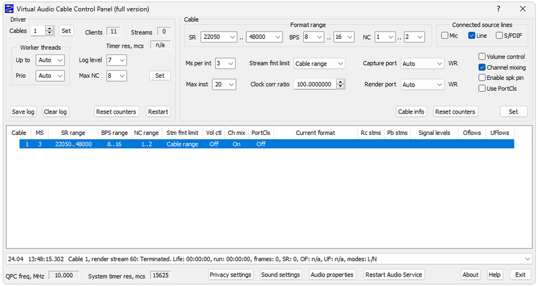The width and height of the screenshot is (538, 286).
Task: Enable the S/PDIF source line checkbox
Action: 499,36
